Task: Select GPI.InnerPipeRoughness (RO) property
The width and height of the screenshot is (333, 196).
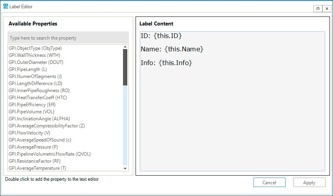Action: pyautogui.click(x=39, y=91)
